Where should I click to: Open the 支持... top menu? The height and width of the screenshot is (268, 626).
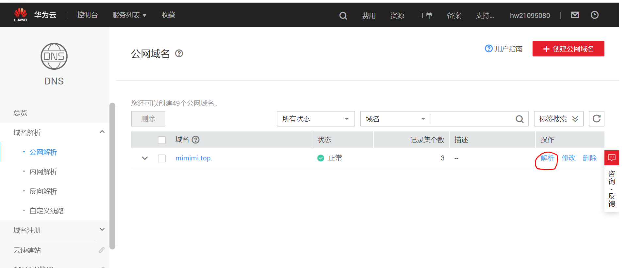tap(485, 15)
